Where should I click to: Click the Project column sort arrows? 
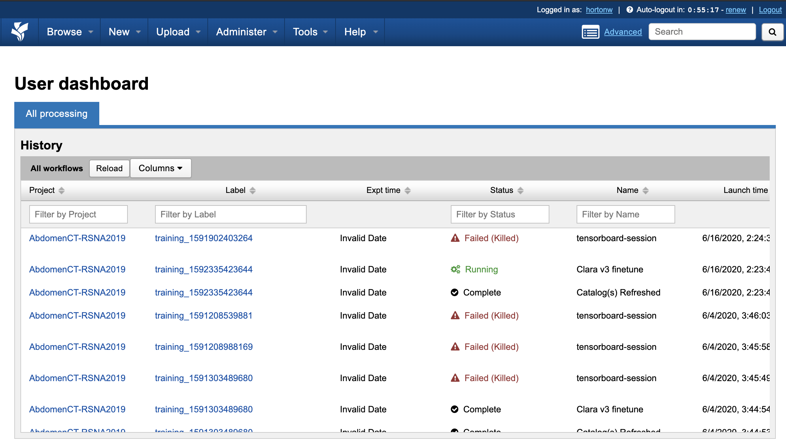click(x=62, y=191)
